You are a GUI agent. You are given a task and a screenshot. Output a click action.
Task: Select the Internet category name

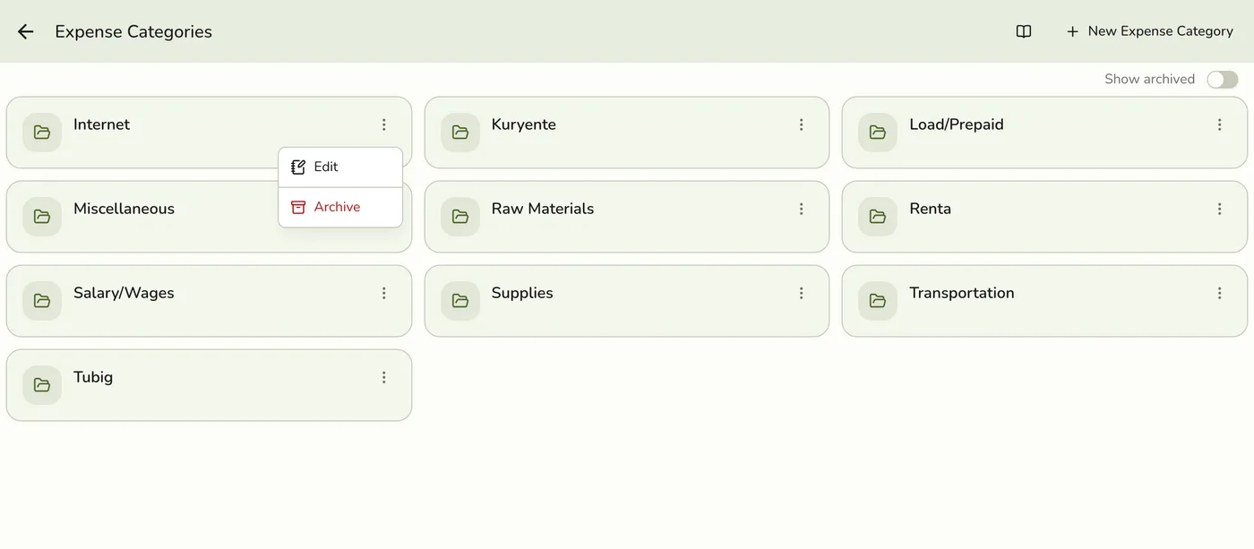coord(101,124)
